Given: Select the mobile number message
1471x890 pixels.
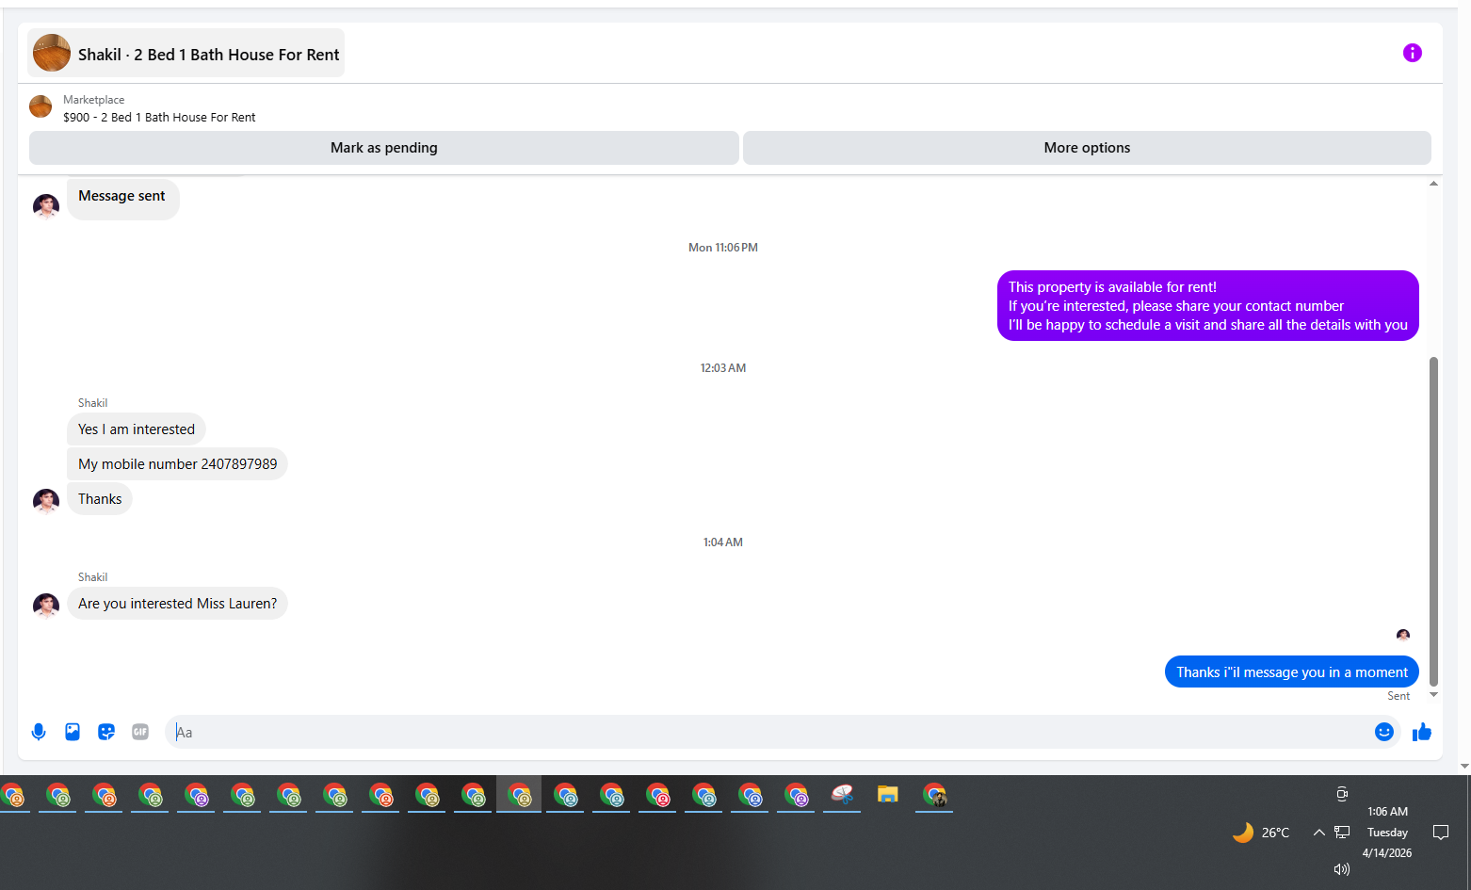Looking at the screenshot, I should point(177,464).
